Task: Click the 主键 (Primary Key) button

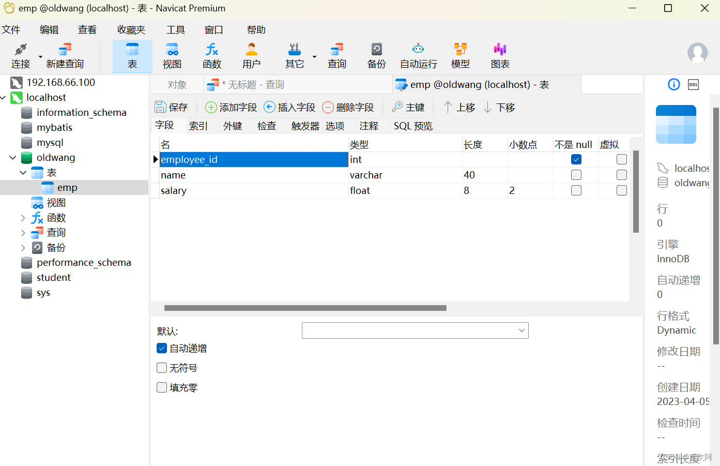Action: tap(408, 107)
